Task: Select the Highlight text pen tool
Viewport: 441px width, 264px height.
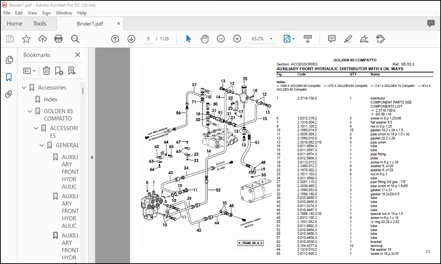Action: click(348, 39)
